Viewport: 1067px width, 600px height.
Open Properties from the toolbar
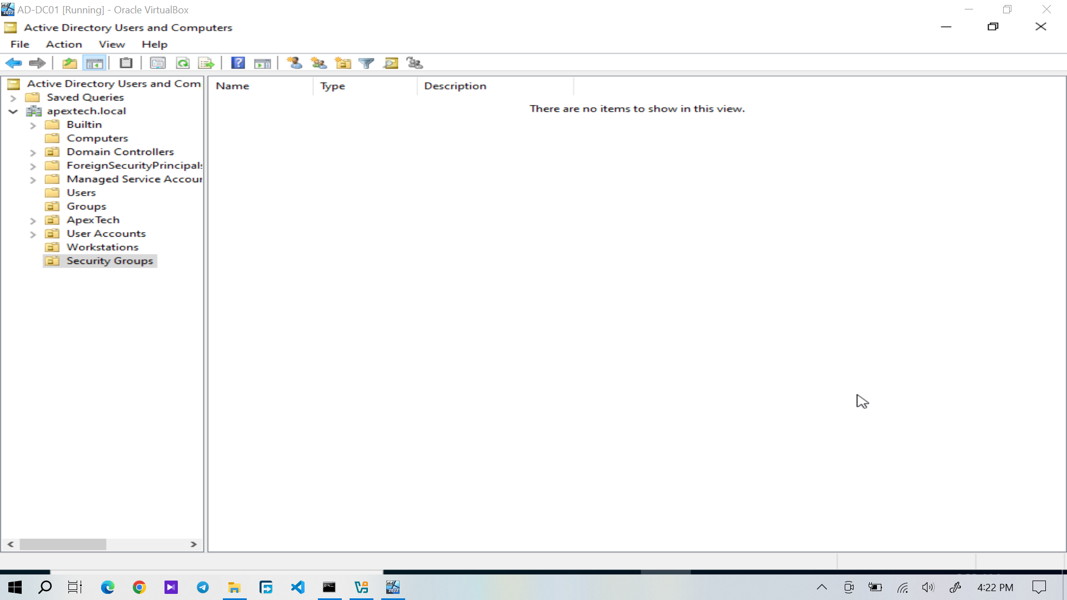coord(158,63)
